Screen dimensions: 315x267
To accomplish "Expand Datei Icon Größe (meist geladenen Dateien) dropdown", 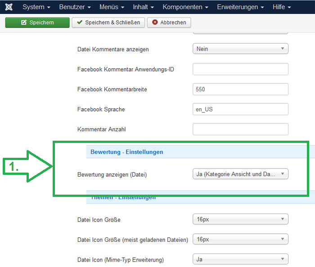I will 240,240.
